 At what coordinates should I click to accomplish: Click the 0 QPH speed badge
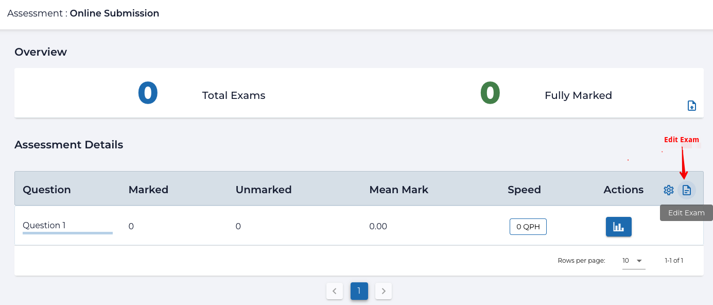(x=528, y=227)
